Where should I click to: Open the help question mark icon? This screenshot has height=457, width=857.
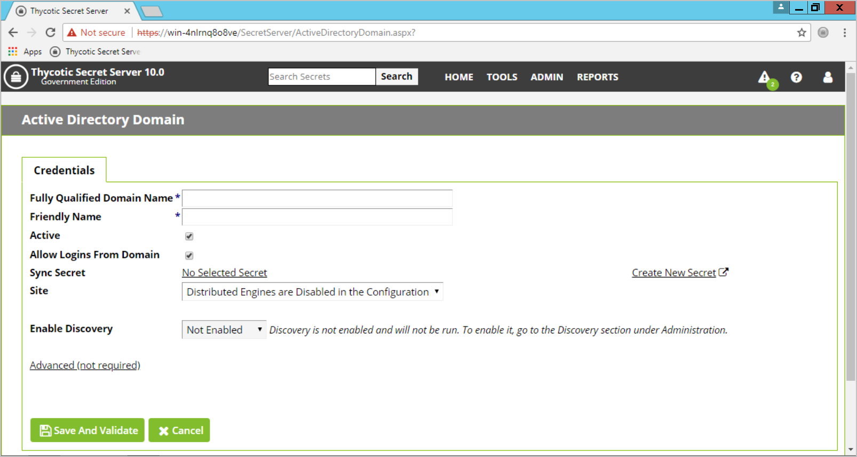tap(796, 77)
